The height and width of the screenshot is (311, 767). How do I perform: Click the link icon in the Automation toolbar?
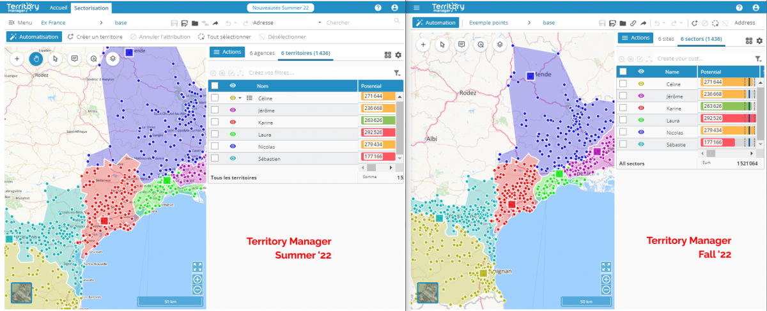point(633,23)
